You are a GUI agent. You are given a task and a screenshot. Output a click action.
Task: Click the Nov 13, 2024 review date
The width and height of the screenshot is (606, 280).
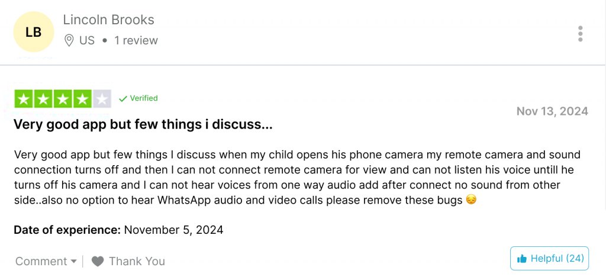[x=552, y=111]
